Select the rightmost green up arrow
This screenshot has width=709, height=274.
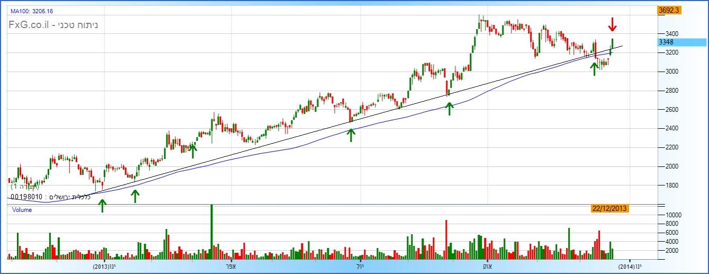pyautogui.click(x=595, y=68)
